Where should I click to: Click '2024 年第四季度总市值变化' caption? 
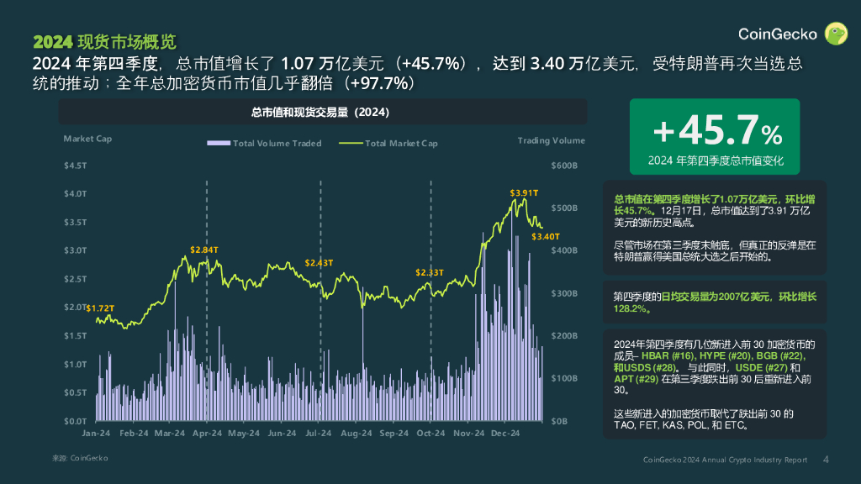[x=715, y=160]
